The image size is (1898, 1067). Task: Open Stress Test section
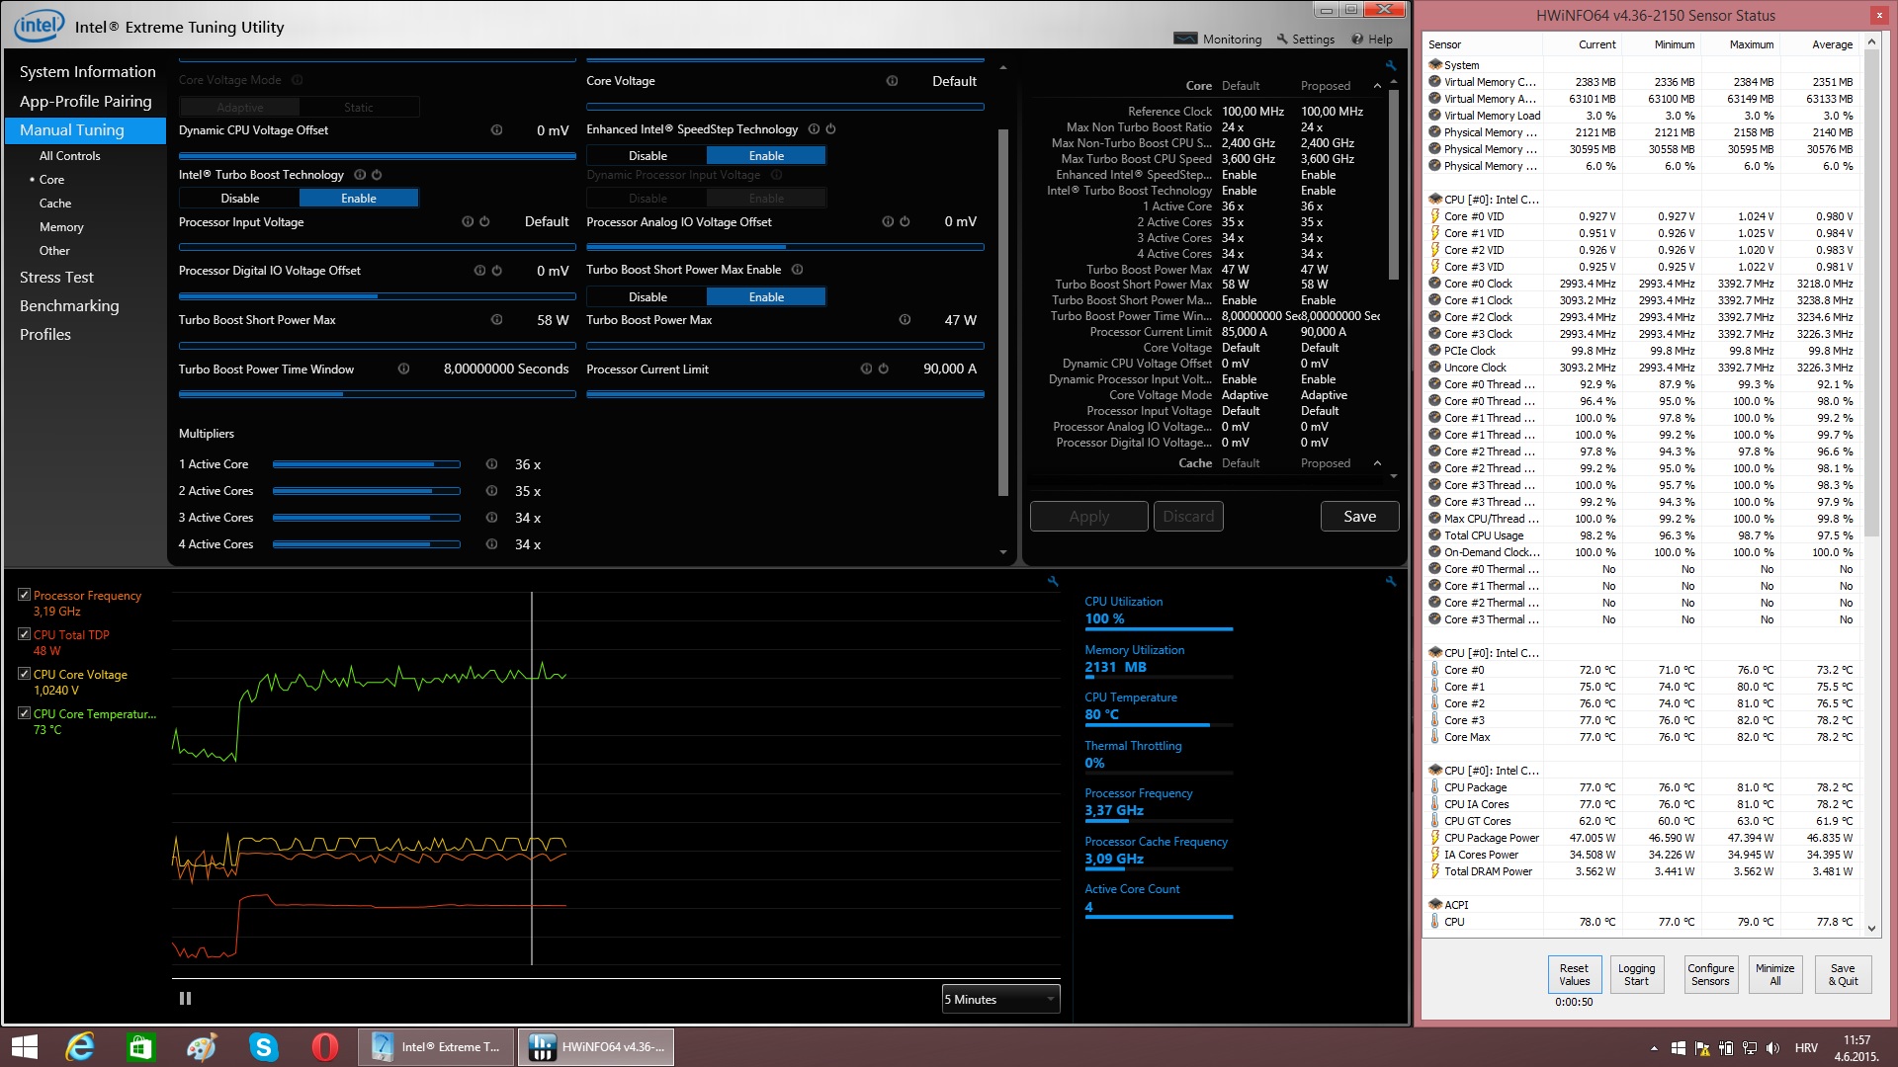[x=56, y=278]
